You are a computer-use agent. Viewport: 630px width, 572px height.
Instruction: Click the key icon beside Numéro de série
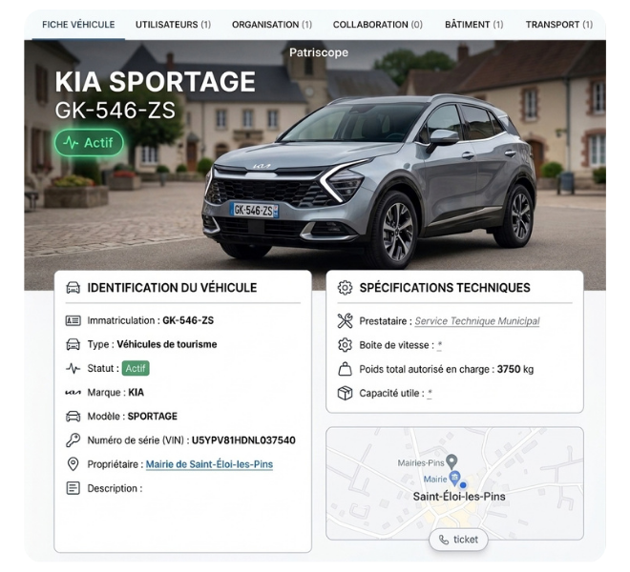click(73, 440)
